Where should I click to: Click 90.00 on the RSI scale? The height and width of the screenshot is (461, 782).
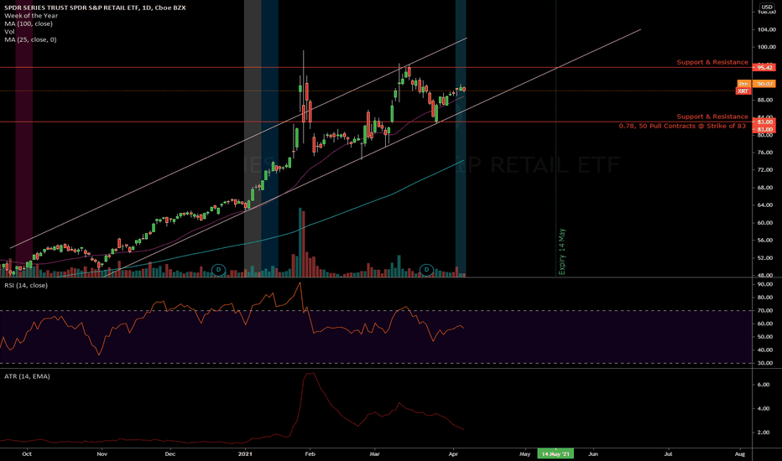(765, 284)
